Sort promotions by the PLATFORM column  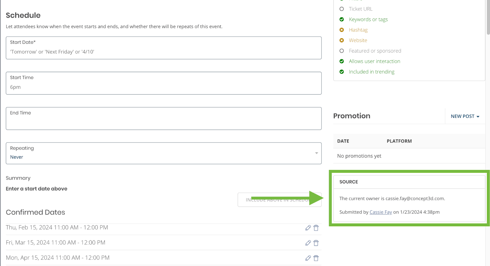pyautogui.click(x=399, y=141)
